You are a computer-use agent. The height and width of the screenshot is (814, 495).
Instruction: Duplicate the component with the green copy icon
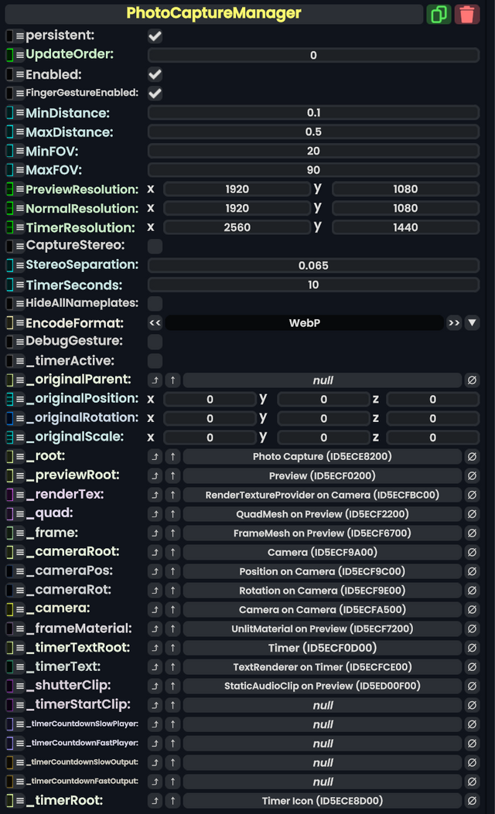coord(439,14)
